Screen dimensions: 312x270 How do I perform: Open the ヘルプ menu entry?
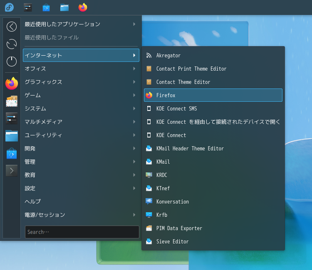(81, 201)
